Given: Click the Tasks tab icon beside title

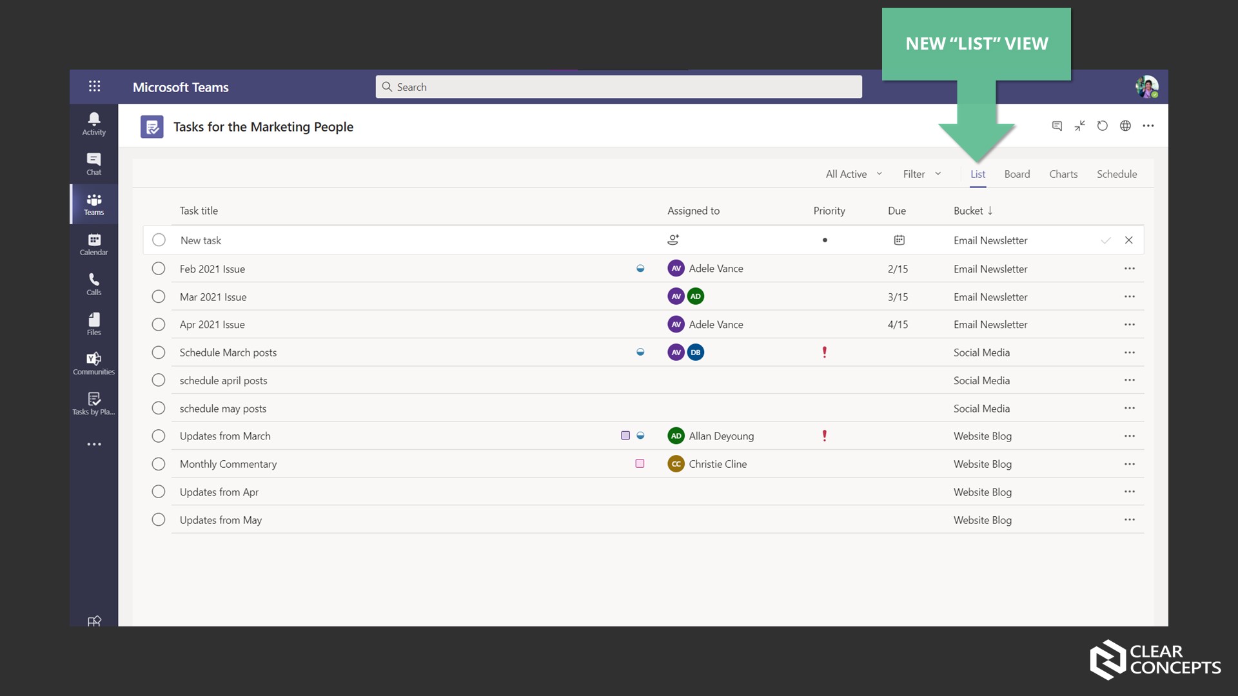Looking at the screenshot, I should (x=152, y=127).
